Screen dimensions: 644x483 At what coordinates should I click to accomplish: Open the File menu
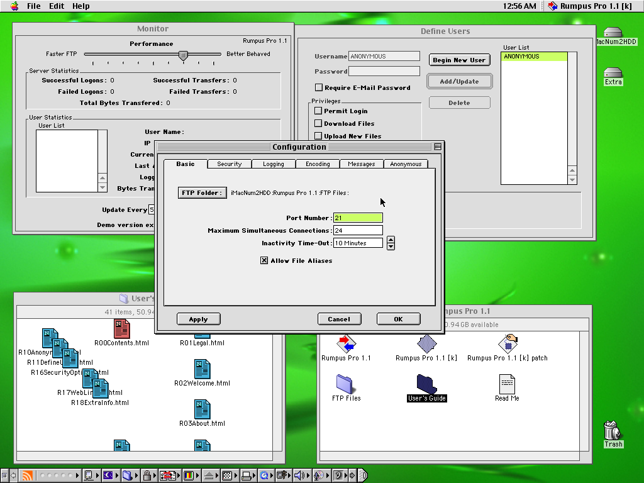click(34, 6)
